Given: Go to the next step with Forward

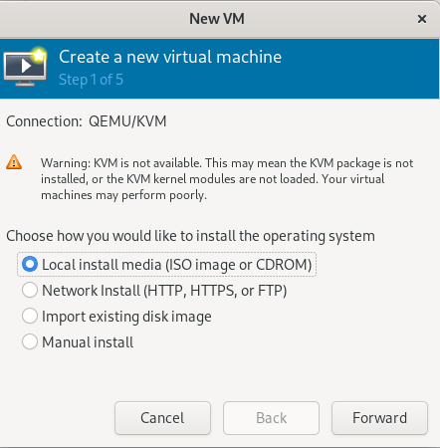Looking at the screenshot, I should [379, 418].
